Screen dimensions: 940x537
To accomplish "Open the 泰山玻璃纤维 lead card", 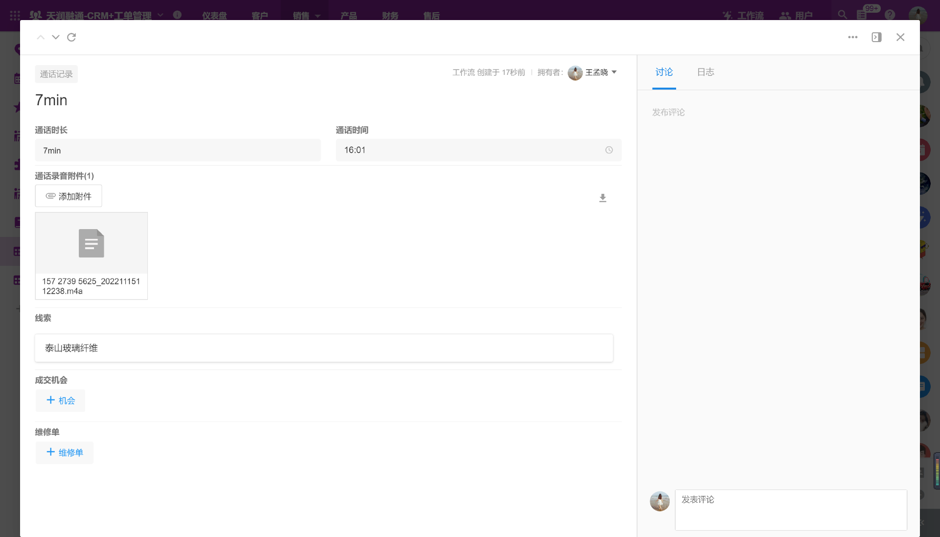I will (324, 348).
